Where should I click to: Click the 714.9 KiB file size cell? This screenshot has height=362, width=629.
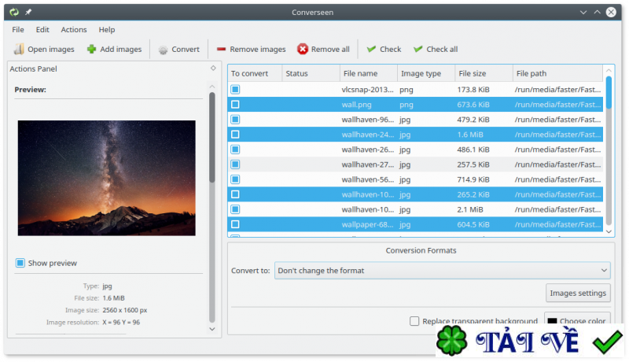pyautogui.click(x=473, y=179)
